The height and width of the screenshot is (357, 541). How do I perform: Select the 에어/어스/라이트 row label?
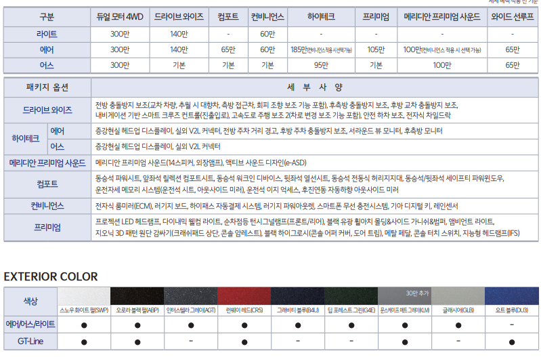click(30, 324)
